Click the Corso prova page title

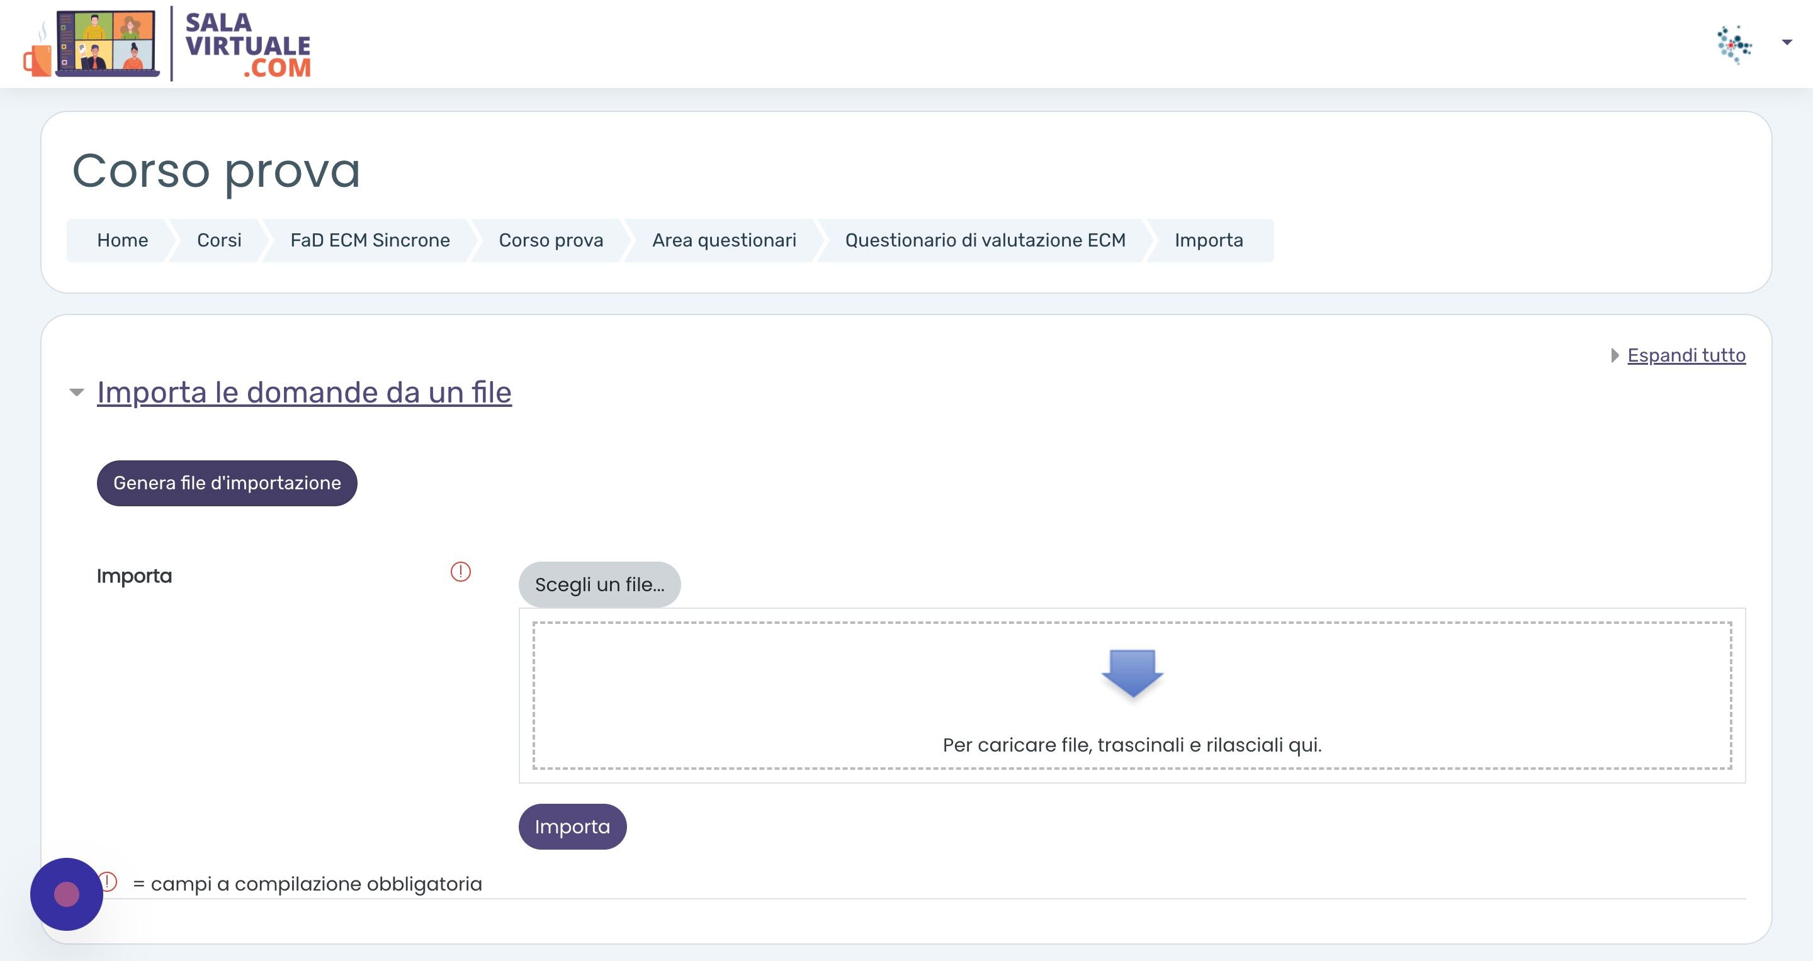click(x=216, y=171)
